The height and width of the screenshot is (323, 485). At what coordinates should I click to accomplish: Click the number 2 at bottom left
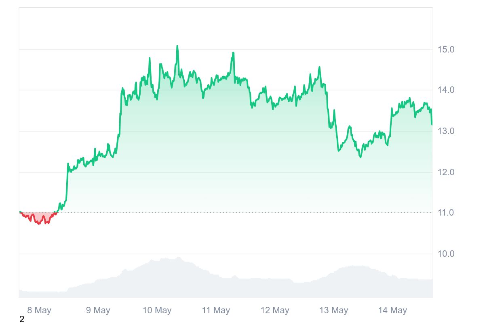[x=22, y=319]
